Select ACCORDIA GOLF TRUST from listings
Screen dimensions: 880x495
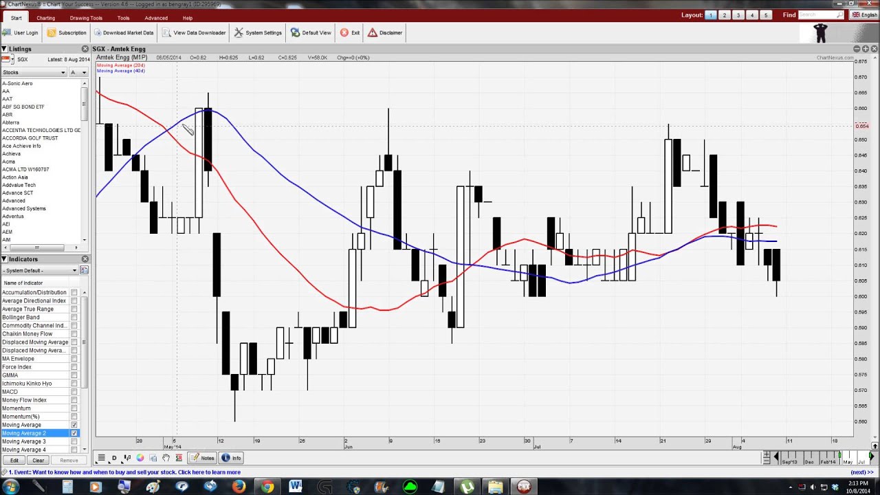pyautogui.click(x=30, y=138)
